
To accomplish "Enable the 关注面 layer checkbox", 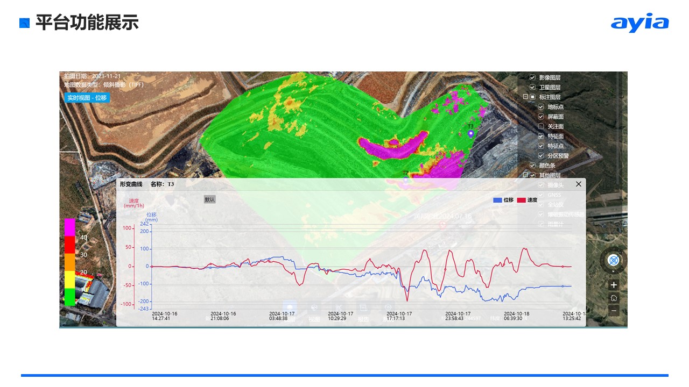I will 541,126.
